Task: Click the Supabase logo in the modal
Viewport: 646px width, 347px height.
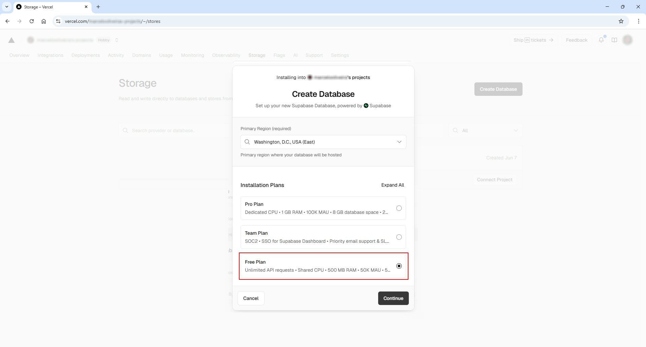Action: (366, 105)
